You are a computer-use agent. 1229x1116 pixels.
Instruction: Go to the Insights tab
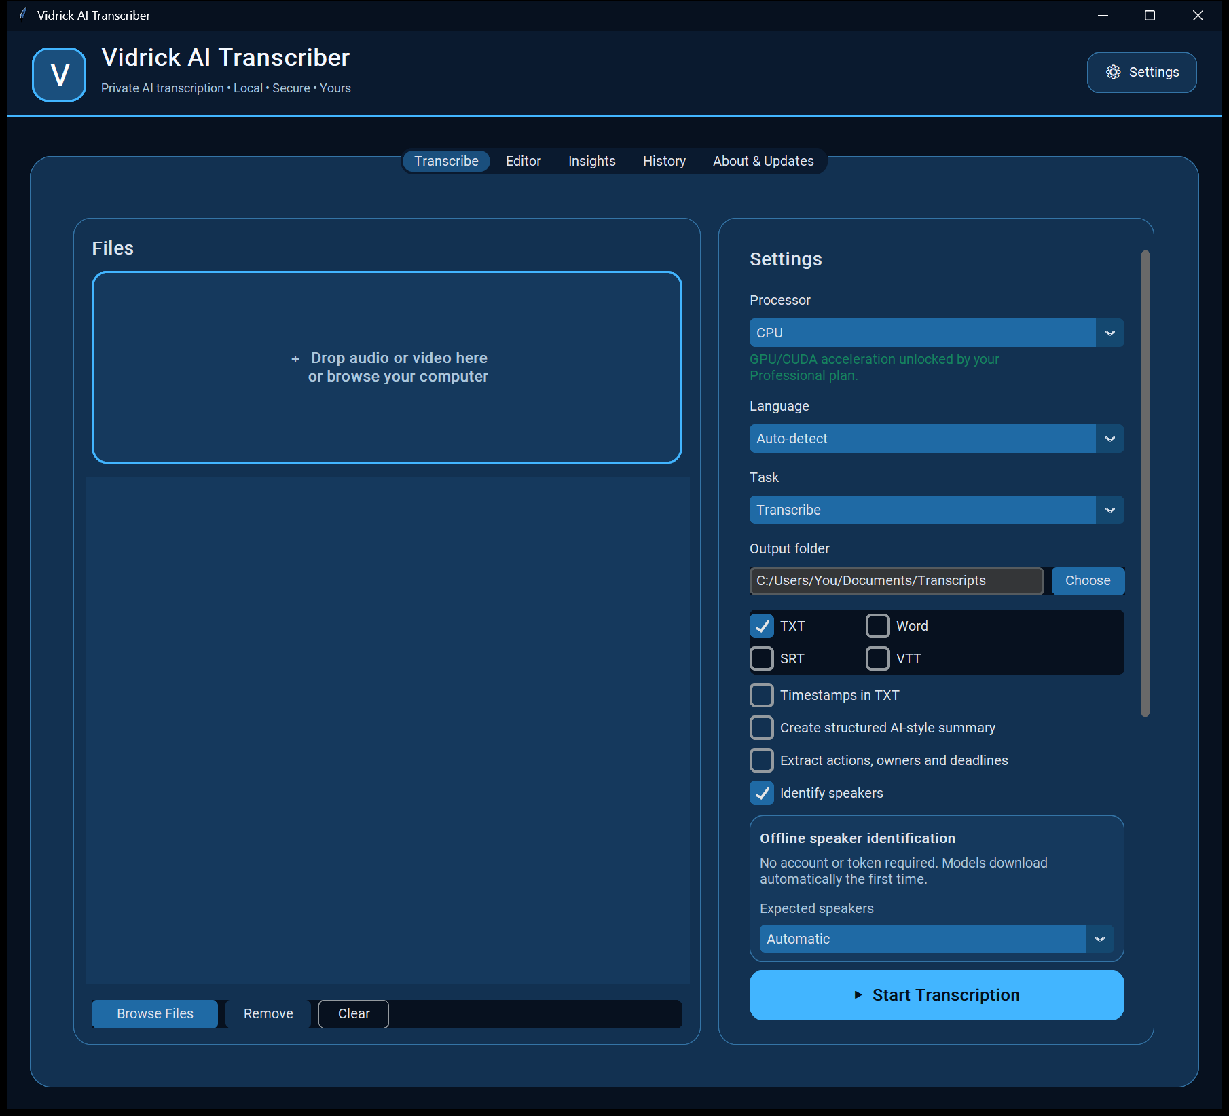591,161
